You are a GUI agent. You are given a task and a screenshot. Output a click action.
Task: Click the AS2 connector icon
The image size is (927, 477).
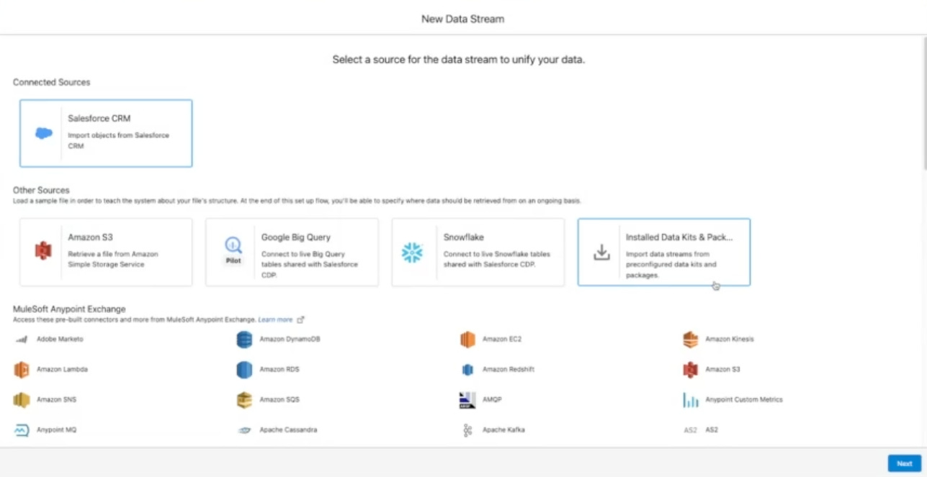coord(691,430)
